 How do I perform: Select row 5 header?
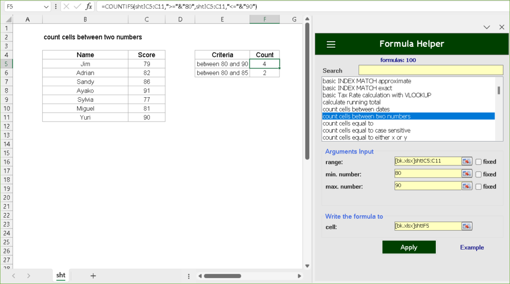pos(6,64)
